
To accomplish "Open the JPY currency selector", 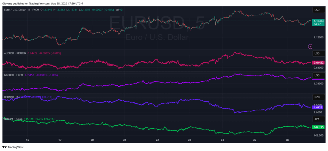I will (317, 119).
